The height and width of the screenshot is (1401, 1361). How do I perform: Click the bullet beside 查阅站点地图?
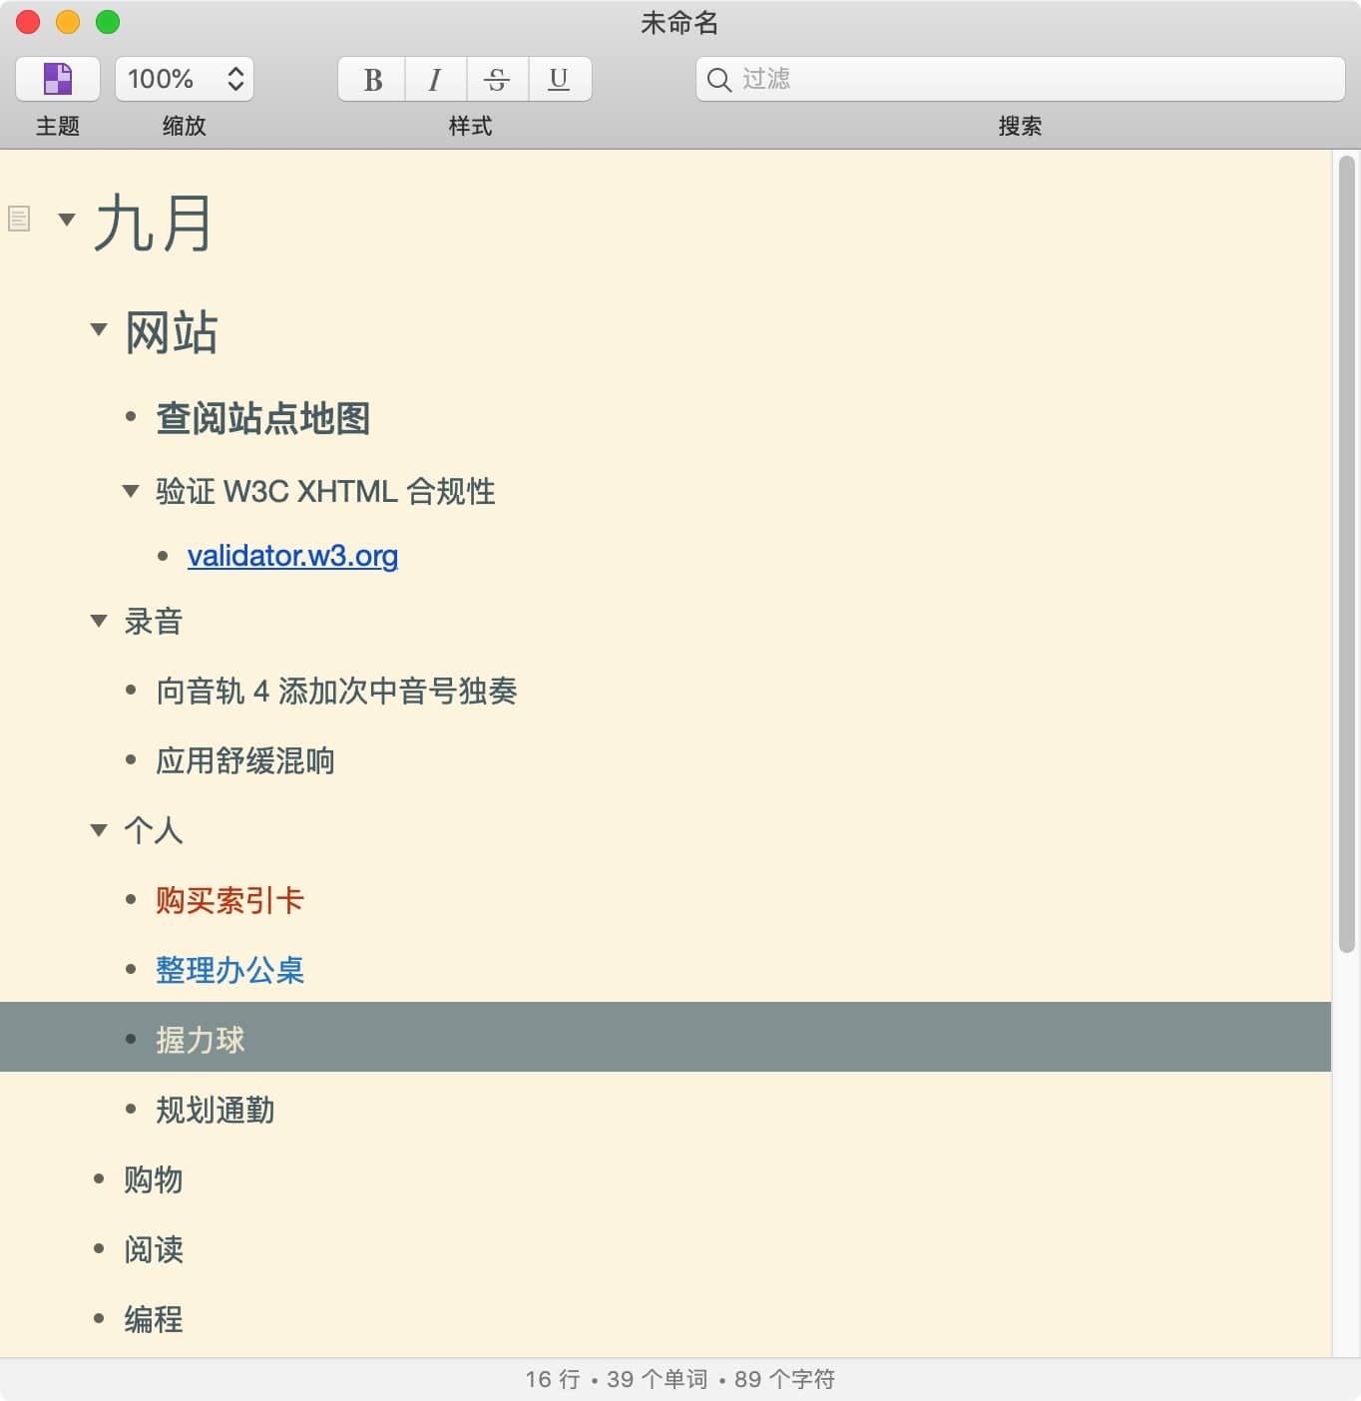pyautogui.click(x=131, y=416)
